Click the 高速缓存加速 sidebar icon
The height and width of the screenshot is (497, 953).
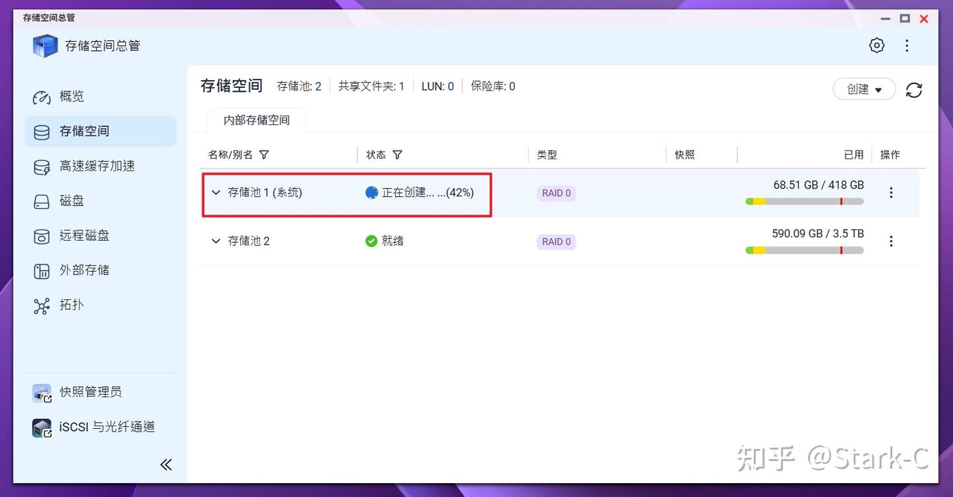click(42, 167)
